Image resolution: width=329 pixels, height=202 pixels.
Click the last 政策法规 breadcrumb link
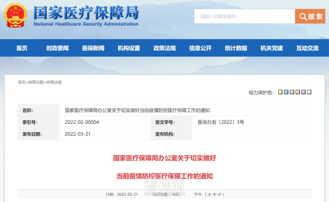click(54, 82)
